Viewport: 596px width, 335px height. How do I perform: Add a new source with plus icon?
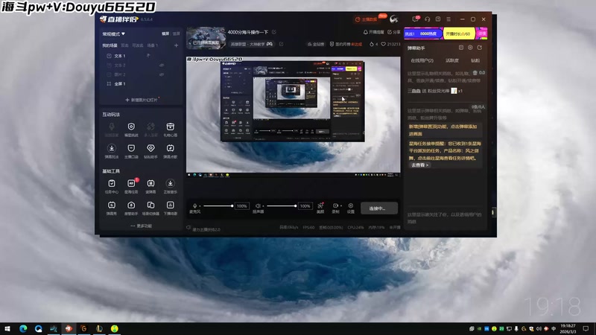(176, 45)
